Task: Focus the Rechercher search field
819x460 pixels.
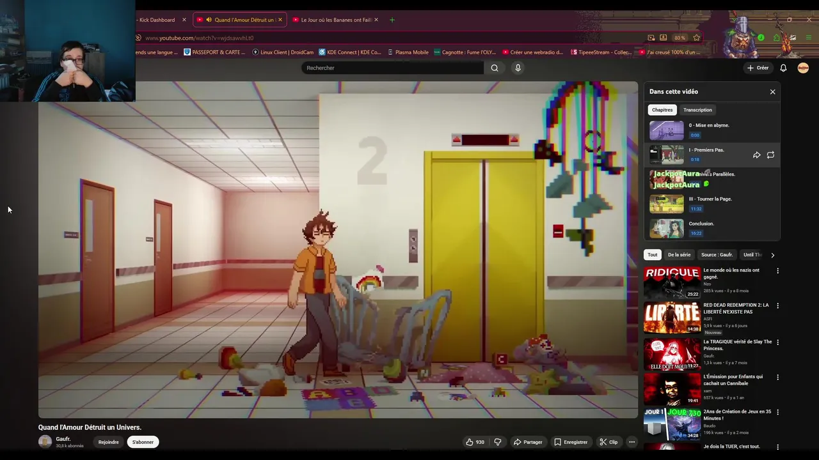Action: click(x=392, y=68)
